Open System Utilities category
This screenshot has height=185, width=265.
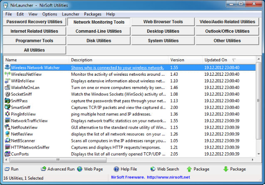pos(163,41)
